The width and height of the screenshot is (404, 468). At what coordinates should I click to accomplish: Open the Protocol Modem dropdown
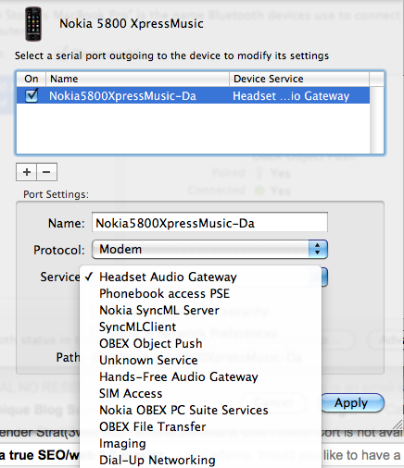(209, 249)
